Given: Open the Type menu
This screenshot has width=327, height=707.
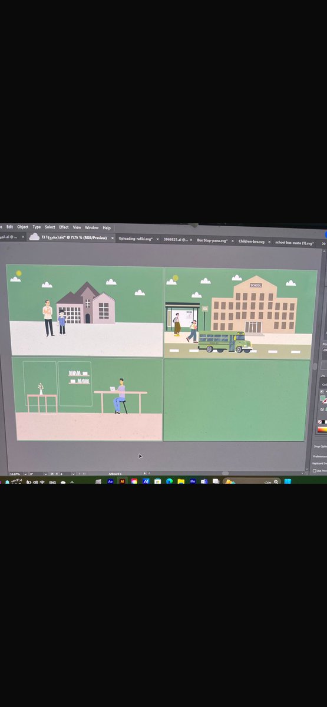Looking at the screenshot, I should click(x=37, y=227).
